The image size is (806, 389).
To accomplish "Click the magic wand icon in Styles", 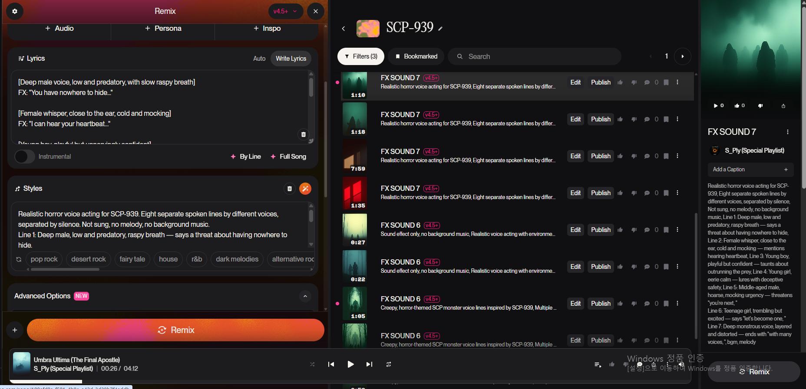I will 305,189.
